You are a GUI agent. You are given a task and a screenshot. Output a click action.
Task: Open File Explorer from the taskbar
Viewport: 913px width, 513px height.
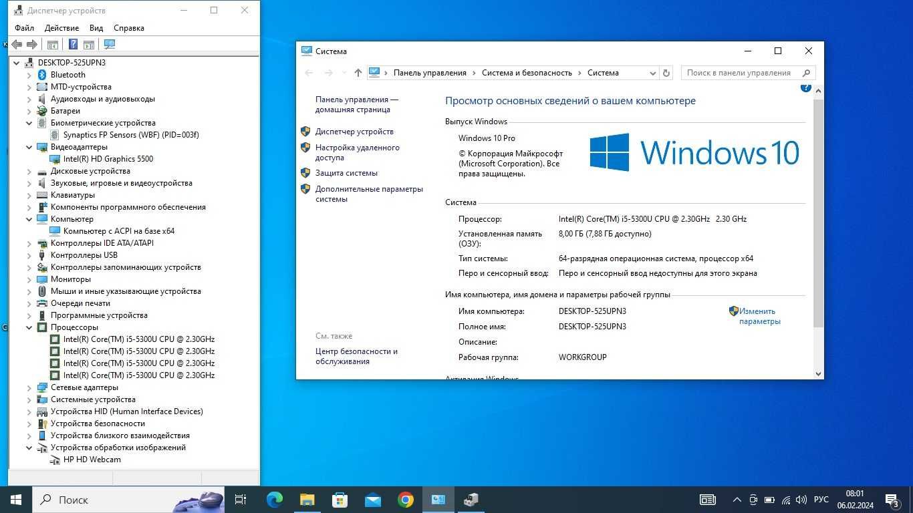coord(307,500)
